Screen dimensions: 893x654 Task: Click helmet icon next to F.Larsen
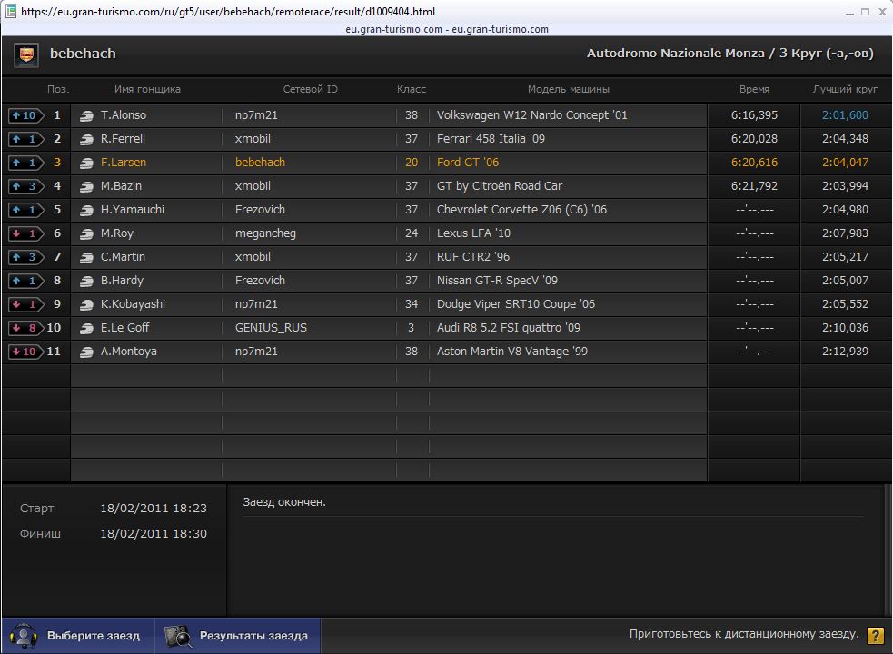click(x=86, y=163)
